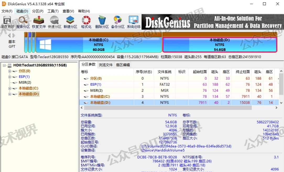Open Quick Partition (快速分区) tool

click(x=55, y=22)
